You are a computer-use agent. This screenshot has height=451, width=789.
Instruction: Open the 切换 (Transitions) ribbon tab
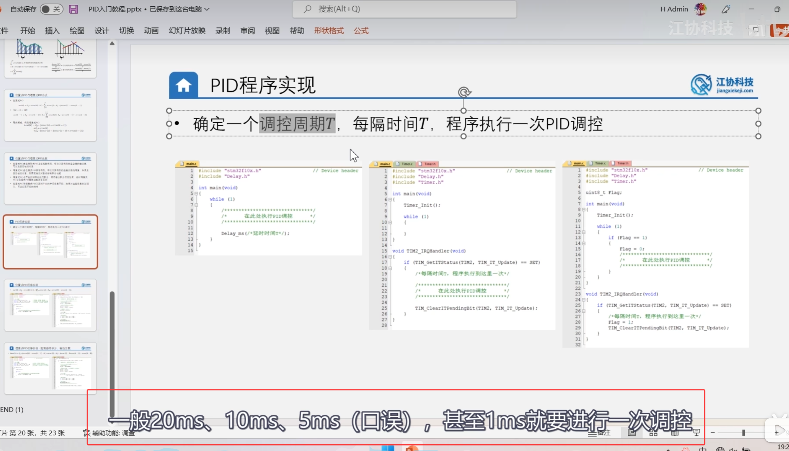tap(126, 31)
